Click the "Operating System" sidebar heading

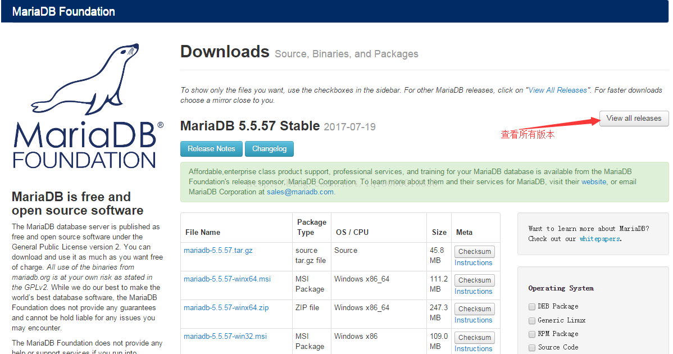point(561,288)
